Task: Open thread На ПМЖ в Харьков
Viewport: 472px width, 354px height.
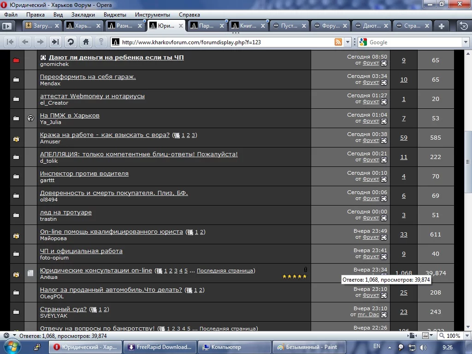Action: (x=70, y=115)
